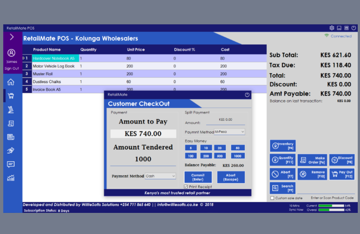Select row Dustless Chalks
The image size is (360, 234).
pyautogui.click(x=144, y=82)
